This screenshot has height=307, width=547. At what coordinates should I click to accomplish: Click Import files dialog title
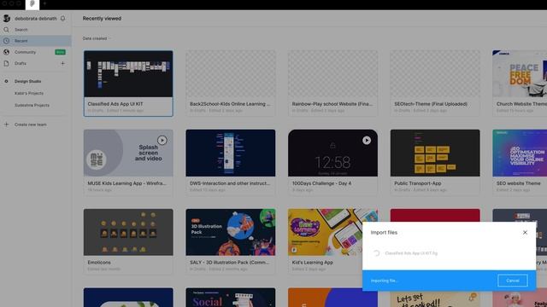[384, 233]
